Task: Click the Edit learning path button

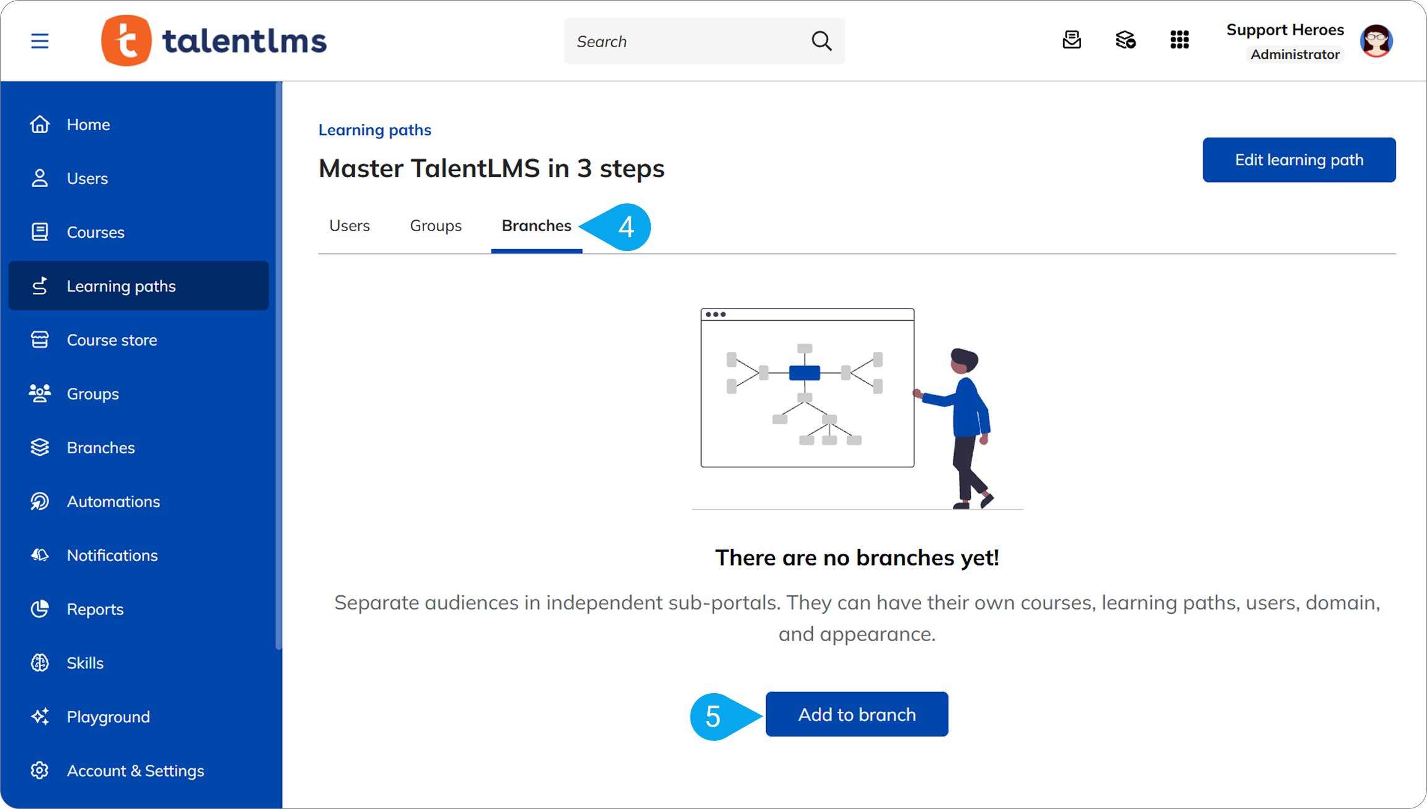Action: click(1299, 160)
